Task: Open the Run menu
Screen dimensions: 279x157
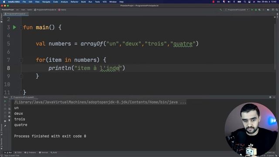Action: point(90,2)
